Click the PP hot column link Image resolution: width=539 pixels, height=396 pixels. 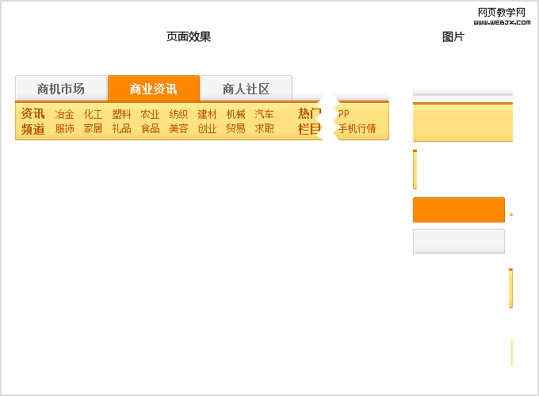[x=344, y=114]
